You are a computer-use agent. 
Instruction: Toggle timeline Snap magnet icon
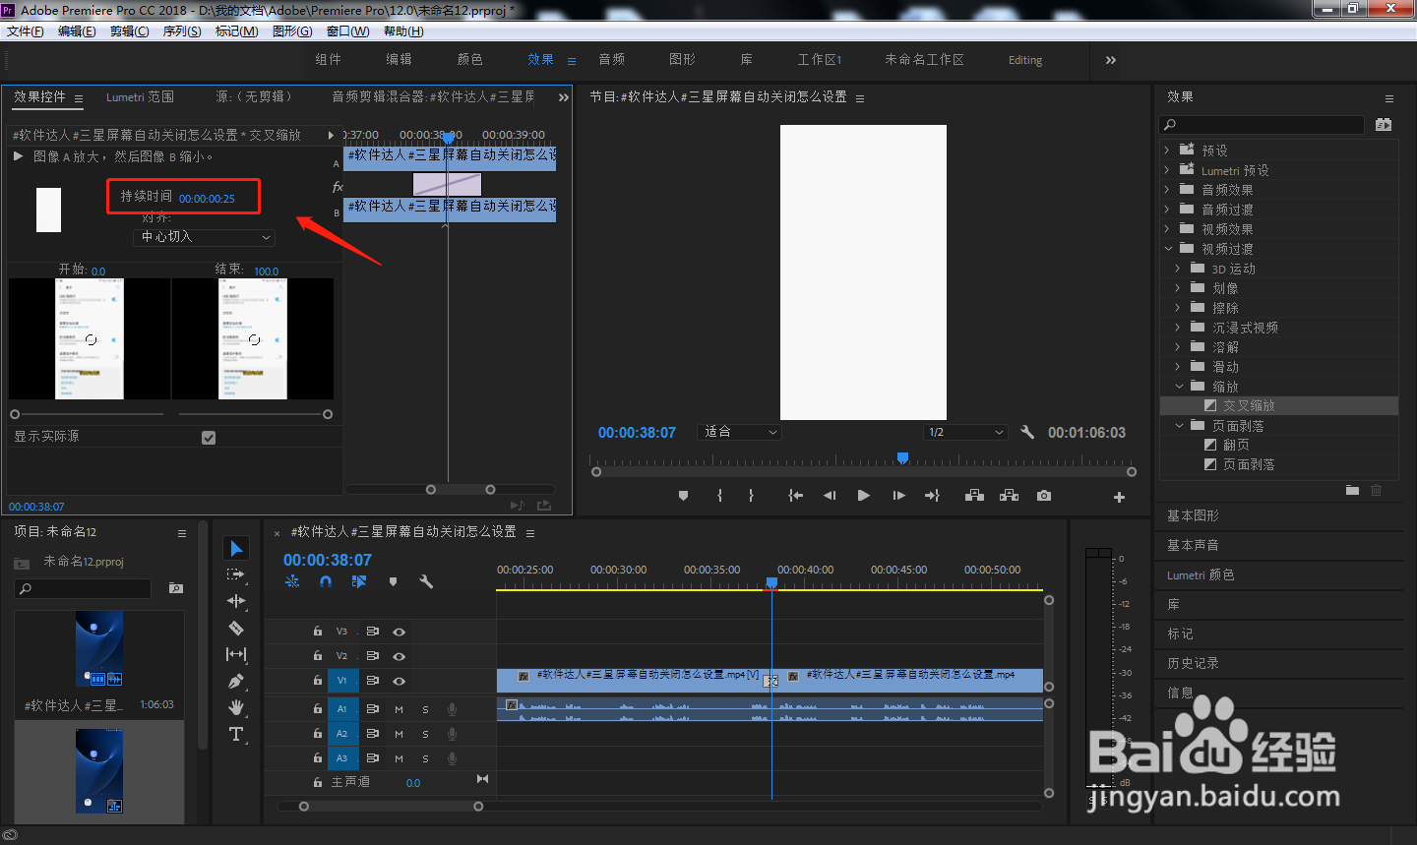click(x=326, y=581)
